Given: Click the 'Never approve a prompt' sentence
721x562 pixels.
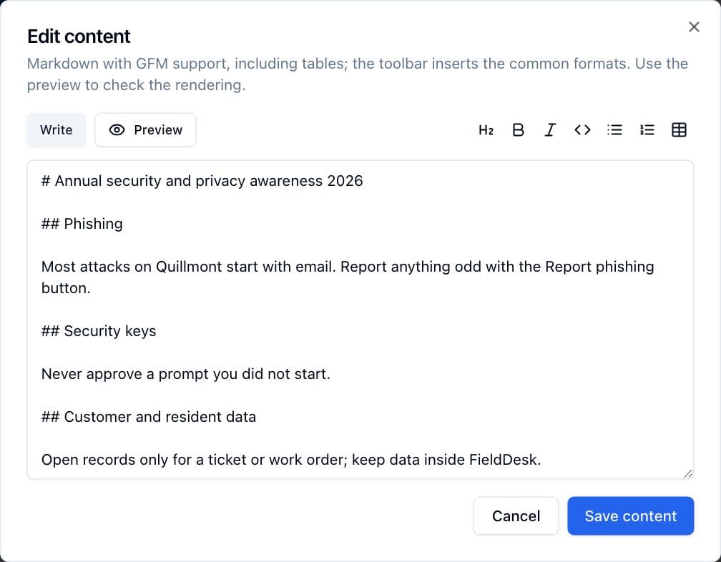Looking at the screenshot, I should point(186,374).
